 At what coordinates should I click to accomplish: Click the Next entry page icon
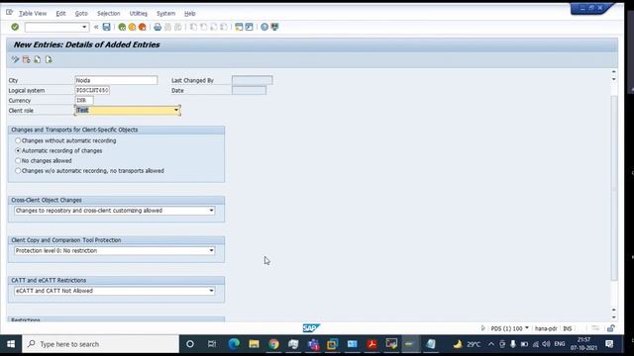49,59
